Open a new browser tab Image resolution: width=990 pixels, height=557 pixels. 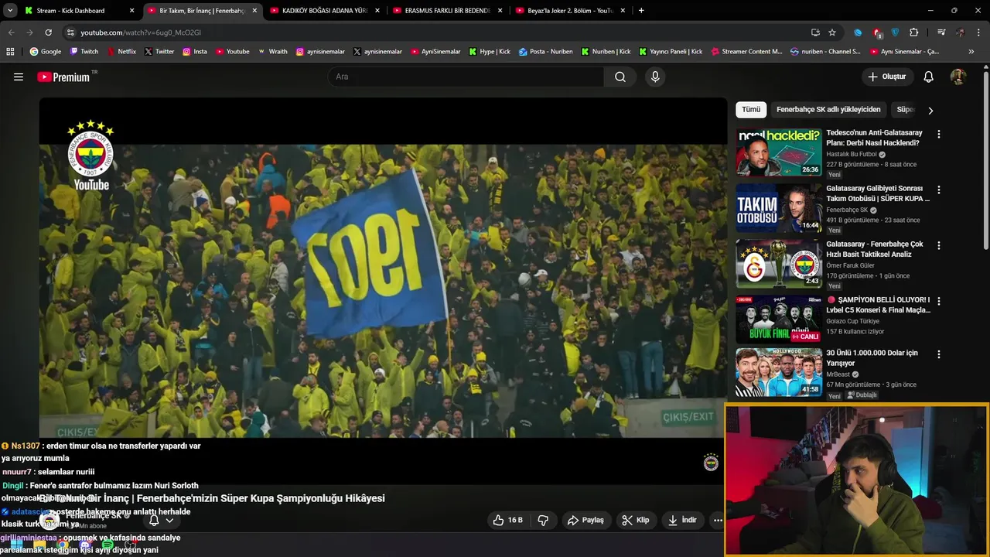tap(641, 11)
